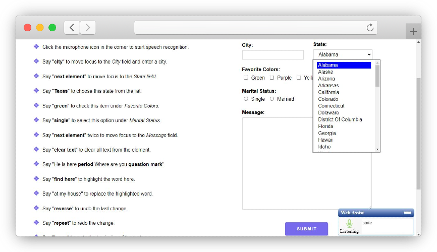Choose Delaware in the state list

click(x=344, y=113)
